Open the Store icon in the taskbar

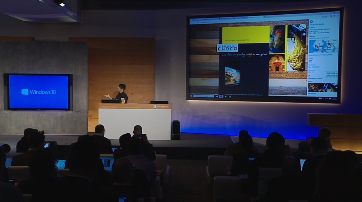point(230,96)
